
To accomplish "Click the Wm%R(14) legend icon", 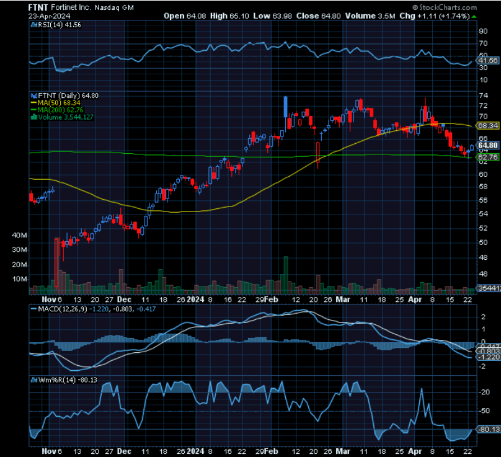I will 33,380.
